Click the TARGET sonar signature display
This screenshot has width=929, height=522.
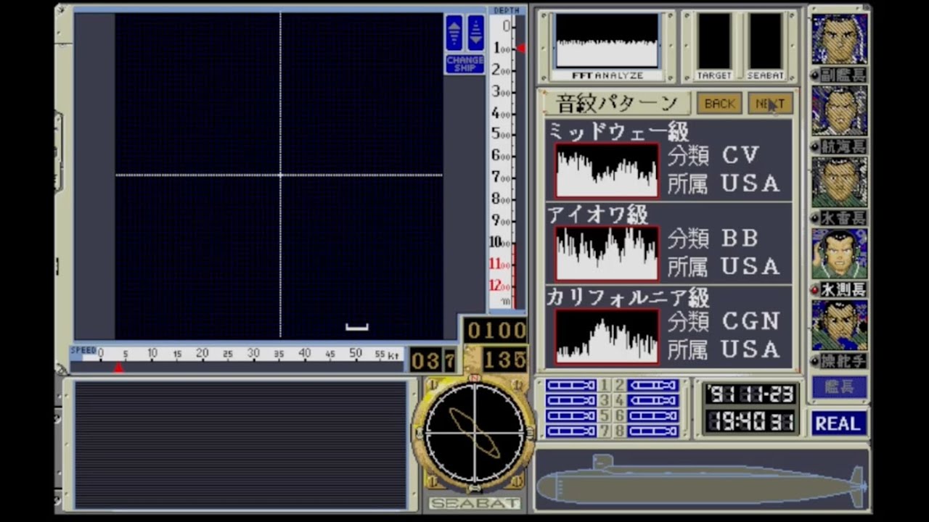coord(715,42)
